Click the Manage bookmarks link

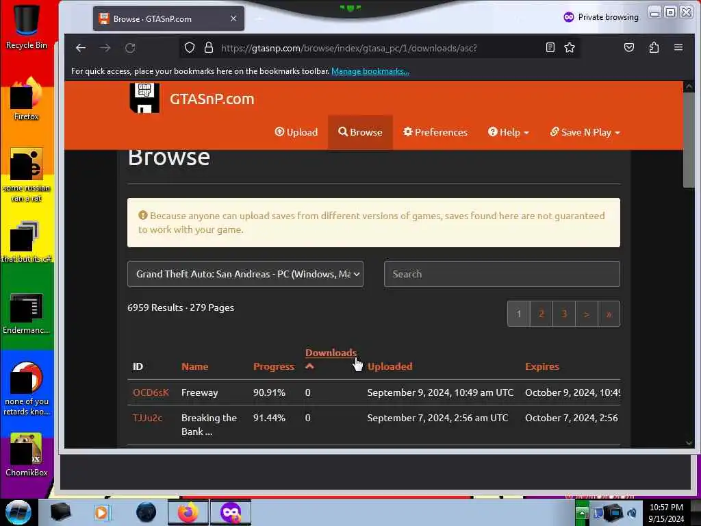tap(370, 71)
